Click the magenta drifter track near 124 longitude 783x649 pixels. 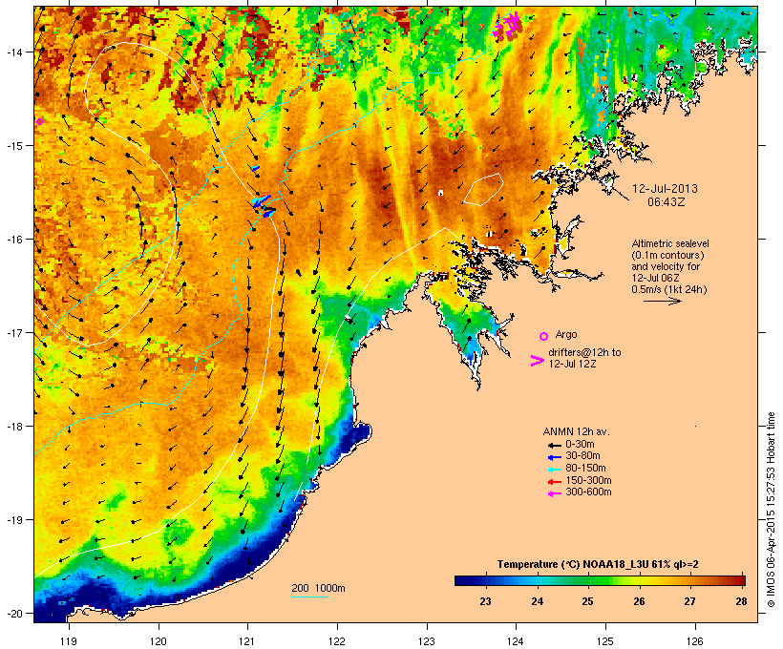(508, 25)
